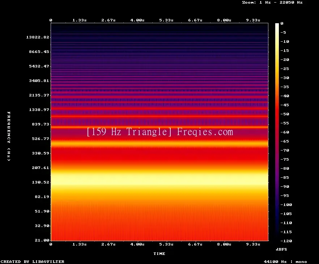This screenshot has height=264, width=319.
Task: Select the dBFS unit label under the color scale
Action: click(x=281, y=249)
